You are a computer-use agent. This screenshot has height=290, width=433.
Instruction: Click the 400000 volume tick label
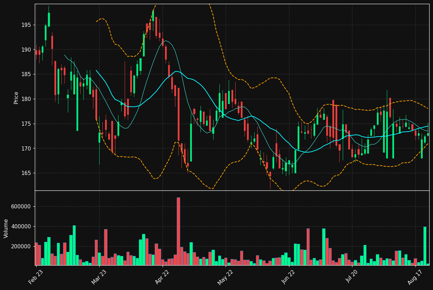coord(21,227)
